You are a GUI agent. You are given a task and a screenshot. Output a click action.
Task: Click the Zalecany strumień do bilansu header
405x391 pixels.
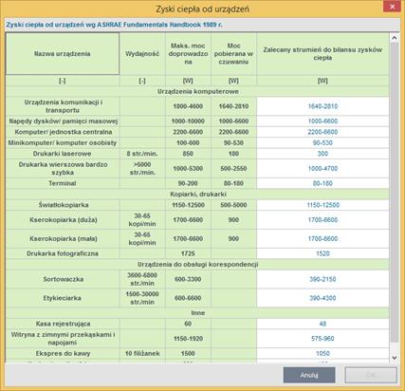322,54
